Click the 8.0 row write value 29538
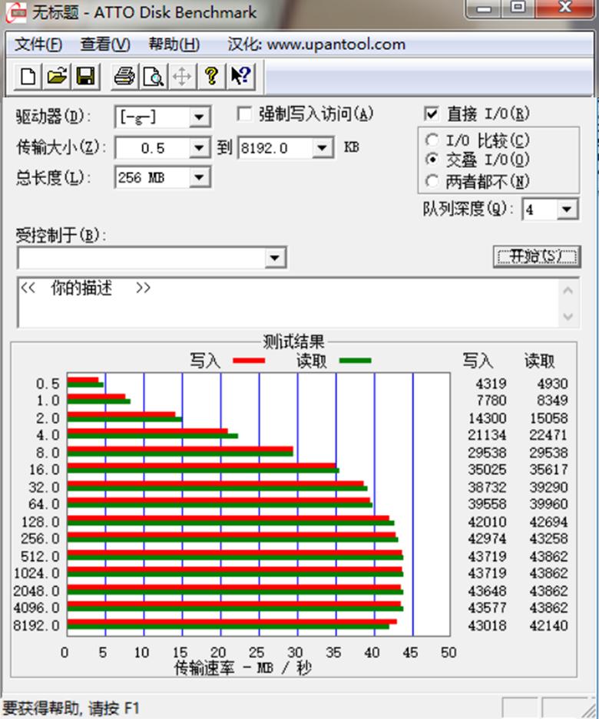This screenshot has width=599, height=719. pyautogui.click(x=487, y=453)
